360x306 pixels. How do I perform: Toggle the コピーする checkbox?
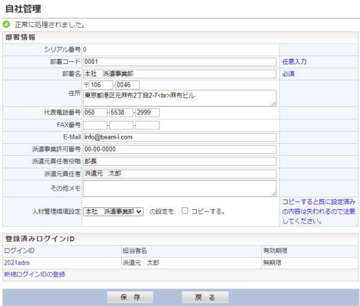[185, 211]
